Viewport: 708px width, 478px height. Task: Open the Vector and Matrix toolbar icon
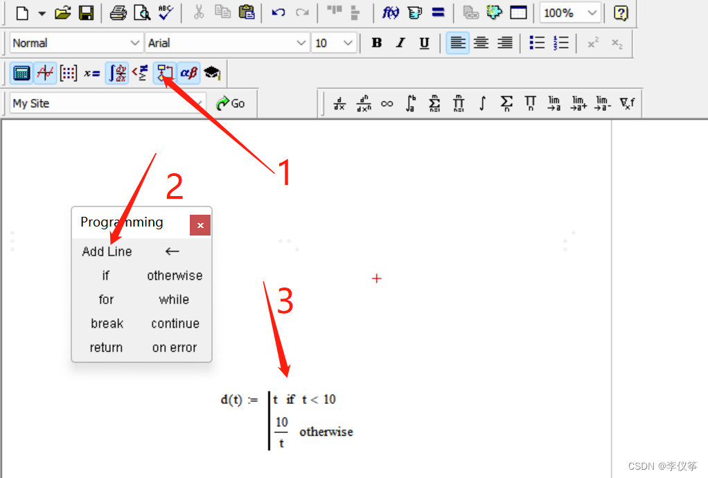tap(69, 73)
